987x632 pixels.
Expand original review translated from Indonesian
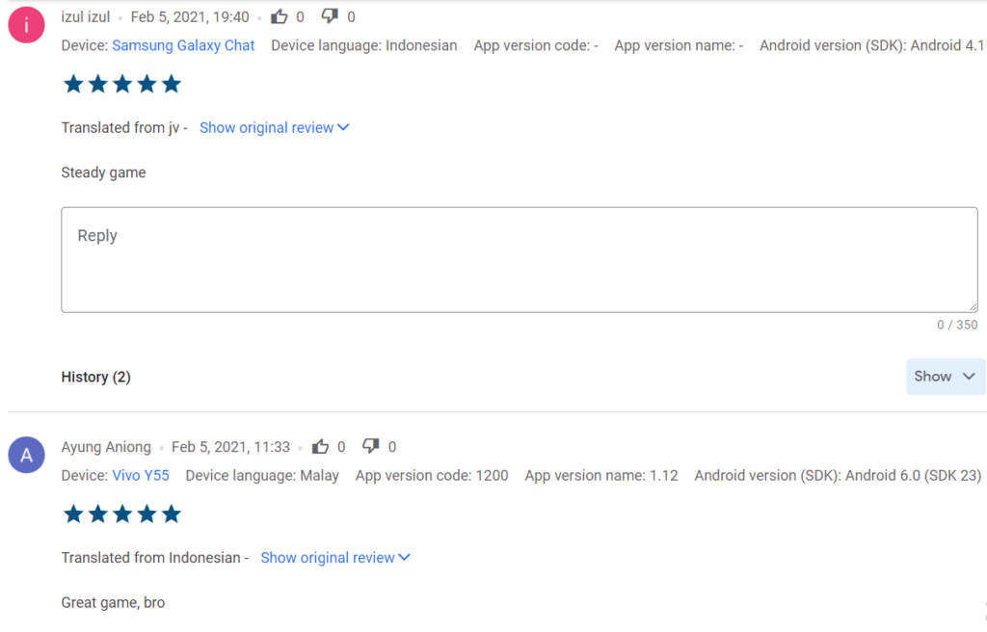(x=335, y=557)
